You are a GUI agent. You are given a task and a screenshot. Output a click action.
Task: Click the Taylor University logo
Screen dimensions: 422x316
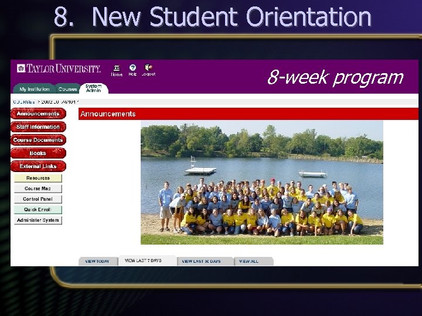[59, 68]
